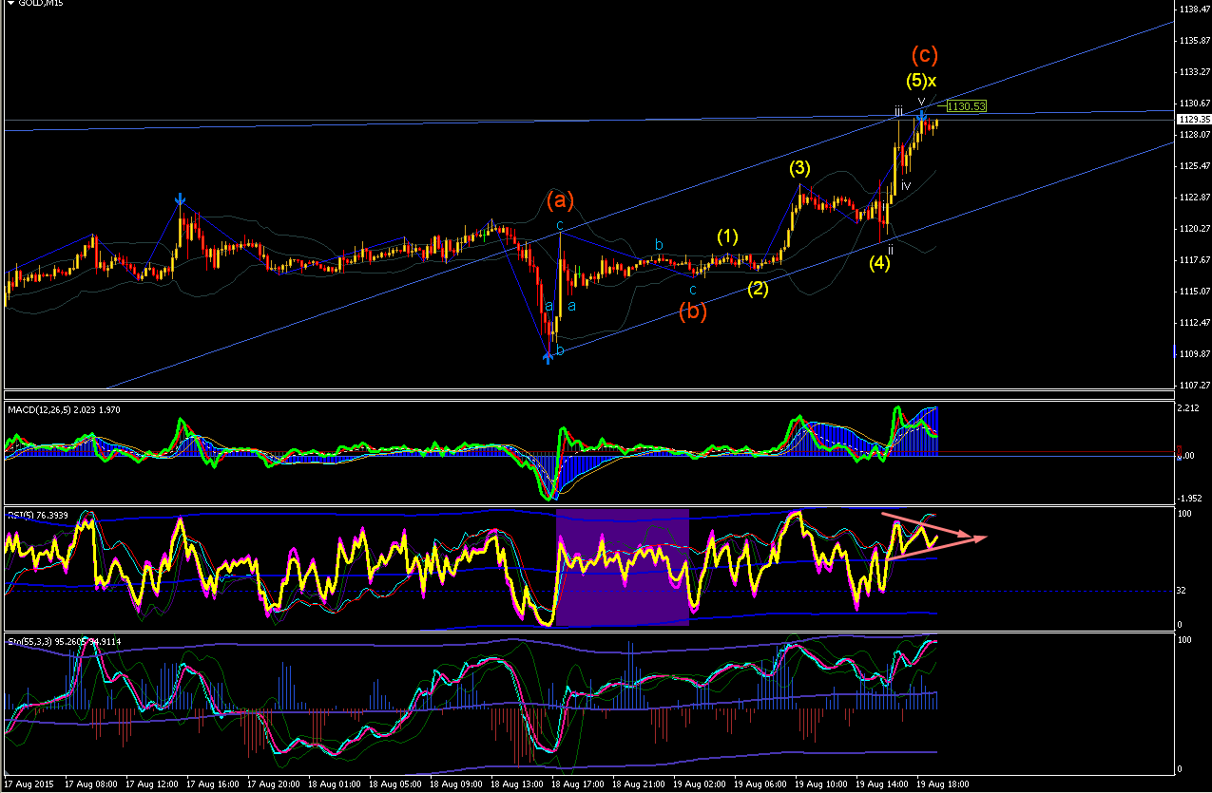Image resolution: width=1212 pixels, height=793 pixels.
Task: Select blue down arrow at 17 Aug peak
Action: [x=180, y=200]
